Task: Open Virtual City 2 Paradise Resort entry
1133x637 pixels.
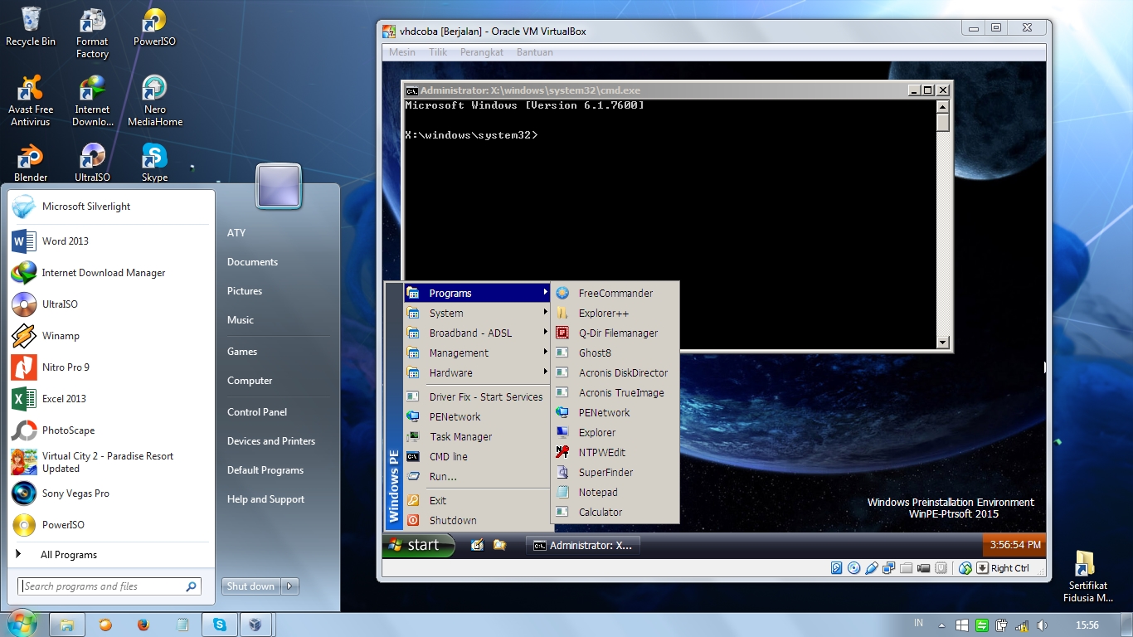Action: [110, 462]
